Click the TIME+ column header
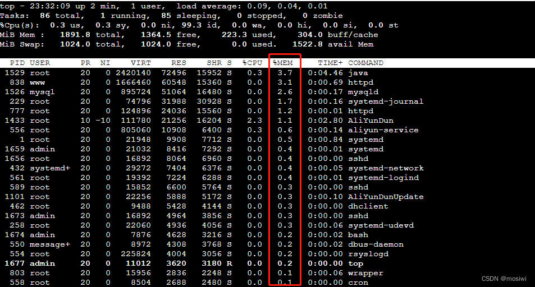This screenshot has width=535, height=287. point(330,63)
